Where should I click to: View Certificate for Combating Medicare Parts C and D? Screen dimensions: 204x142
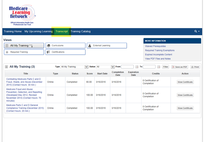(185, 82)
